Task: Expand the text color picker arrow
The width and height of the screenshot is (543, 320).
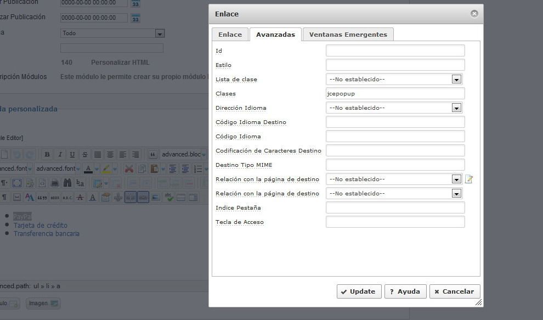Action: 97,169
